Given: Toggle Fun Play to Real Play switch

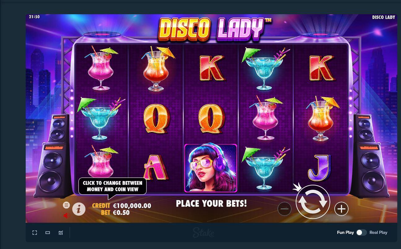Looking at the screenshot, I should point(361,233).
